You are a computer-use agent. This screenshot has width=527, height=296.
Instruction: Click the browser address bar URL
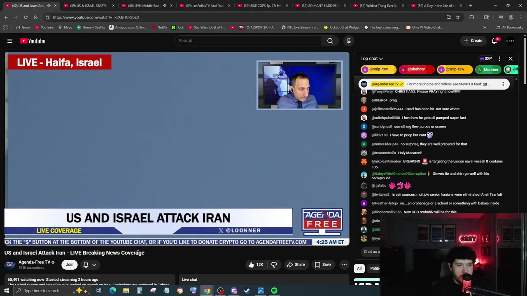[x=96, y=17]
